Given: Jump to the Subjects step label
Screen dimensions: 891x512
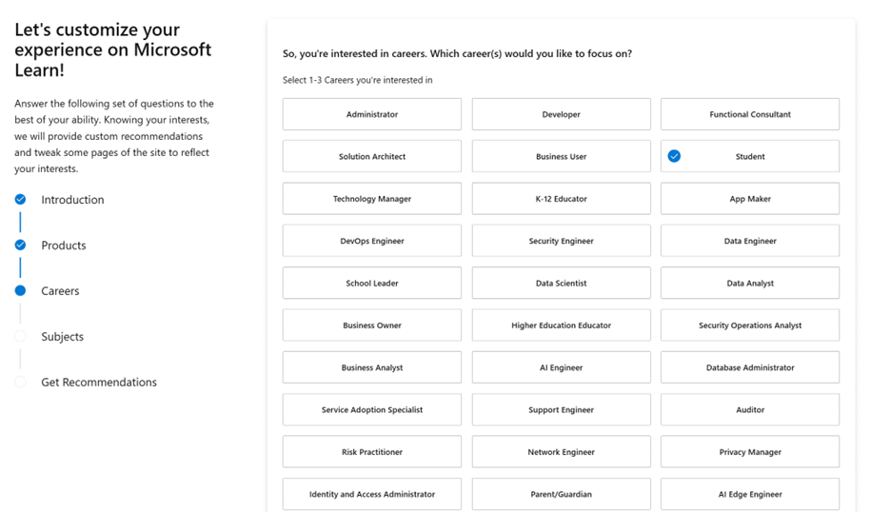Looking at the screenshot, I should click(x=63, y=336).
